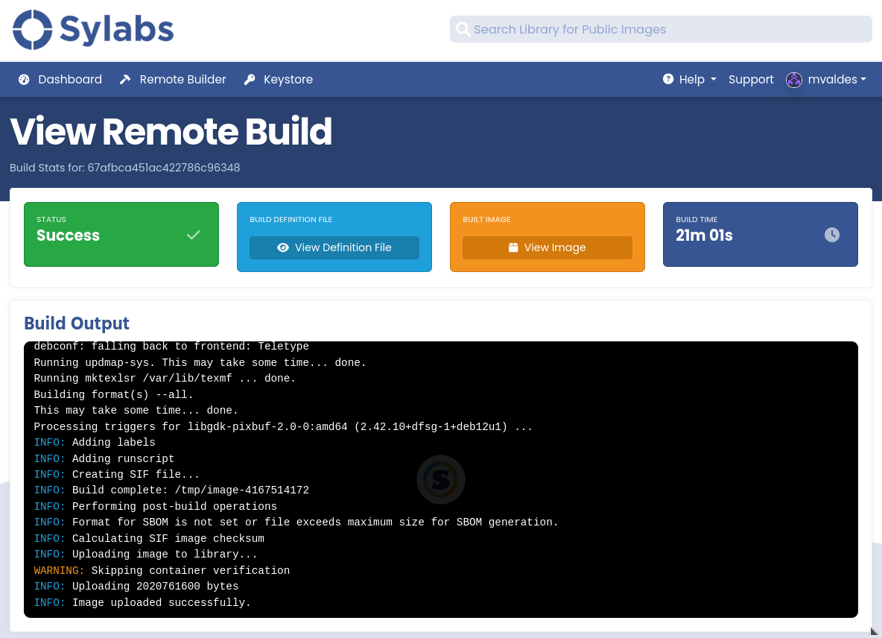
Task: Click 'INFO: Adding labels' line
Action: (95, 442)
